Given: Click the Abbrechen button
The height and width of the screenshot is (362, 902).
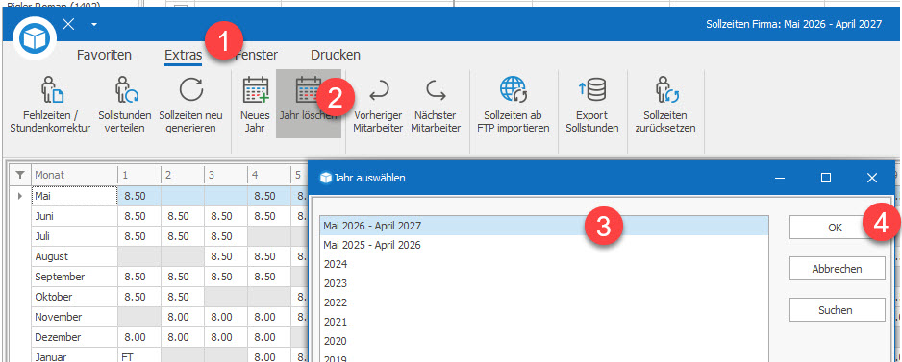Looking at the screenshot, I should 837,268.
